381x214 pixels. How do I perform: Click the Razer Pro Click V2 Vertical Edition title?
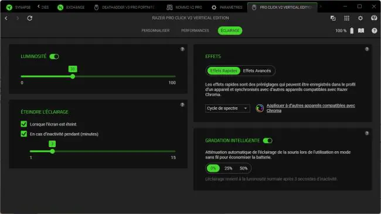pos(190,18)
